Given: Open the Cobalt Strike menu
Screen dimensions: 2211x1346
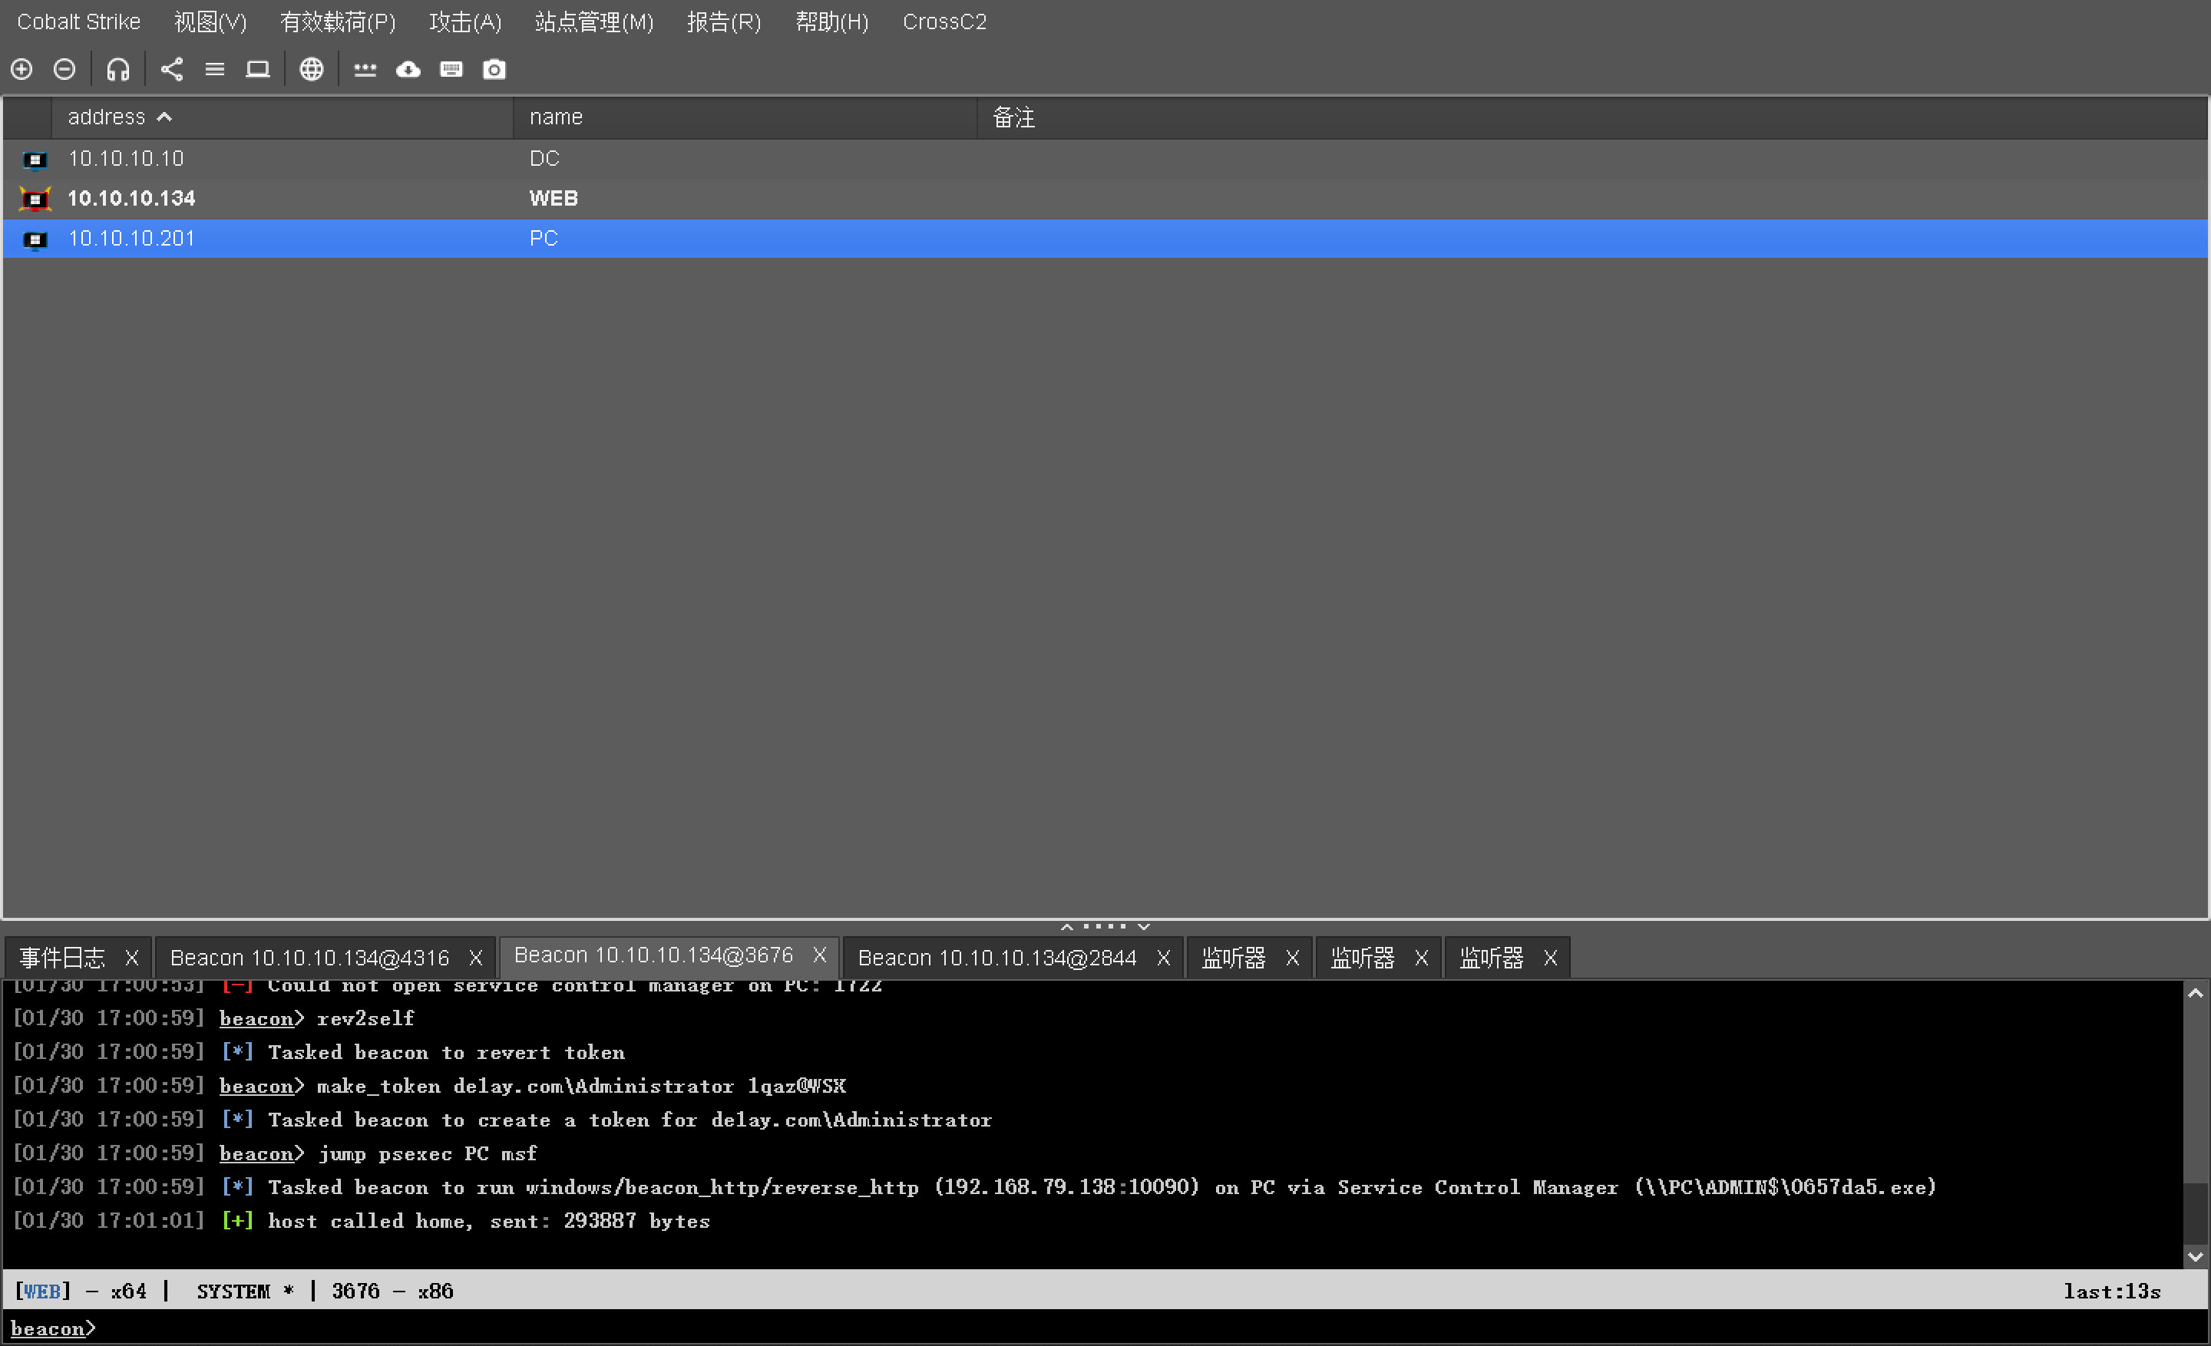Looking at the screenshot, I should tap(79, 21).
